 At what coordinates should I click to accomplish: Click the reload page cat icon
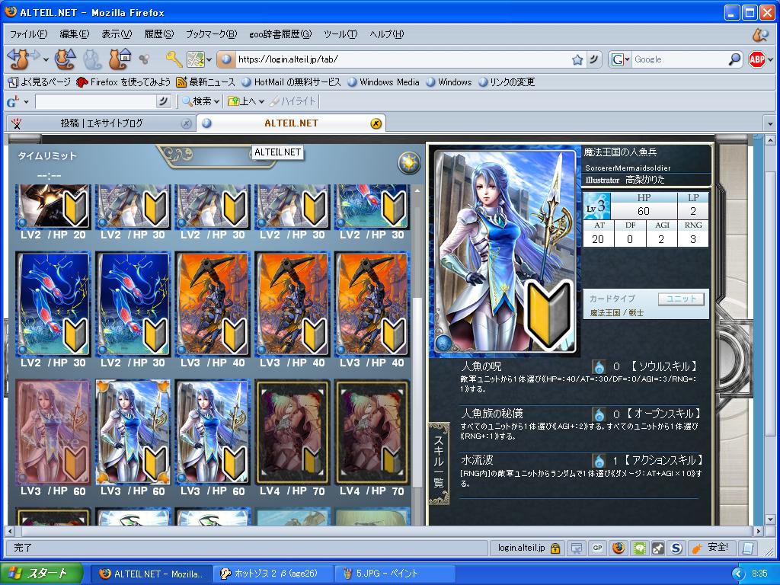65,59
